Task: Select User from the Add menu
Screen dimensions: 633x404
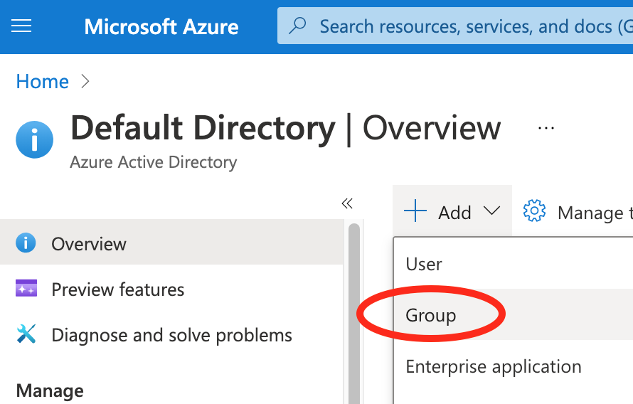Action: (424, 264)
